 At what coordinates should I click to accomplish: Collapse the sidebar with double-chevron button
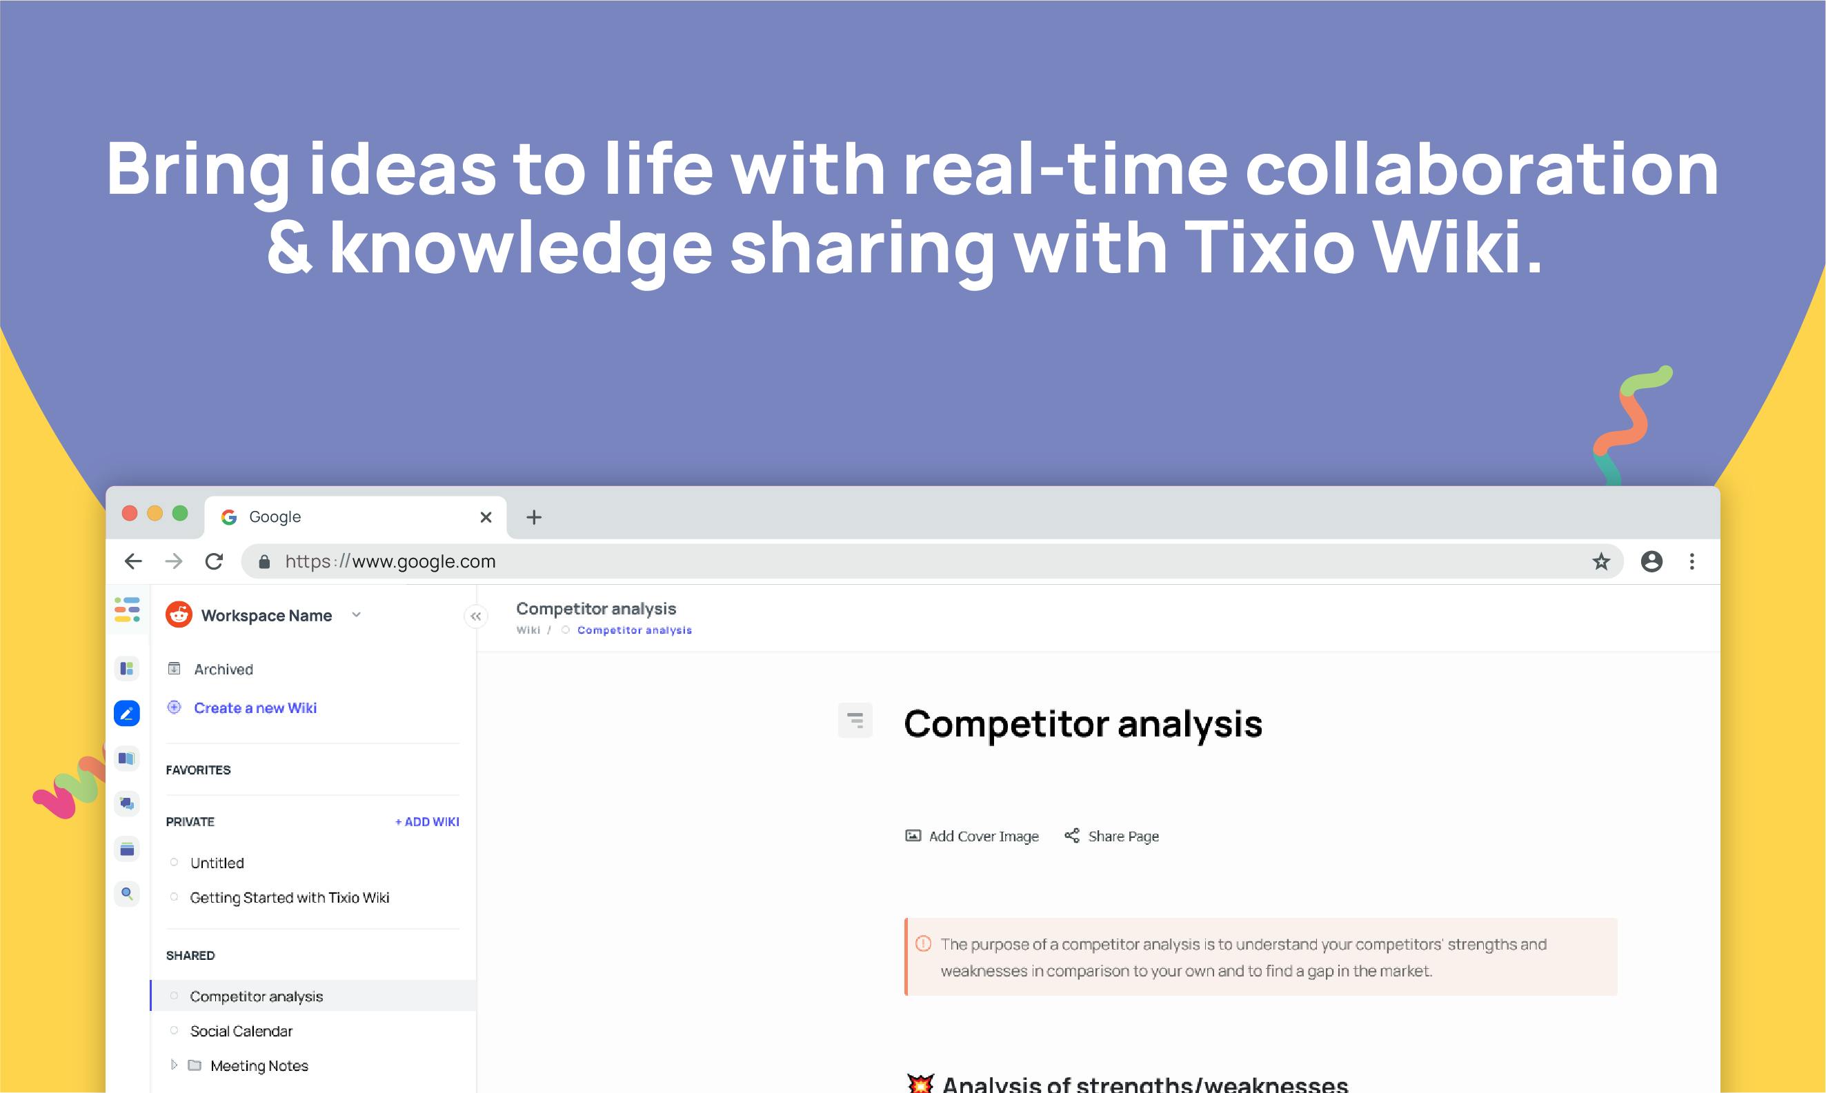coord(476,616)
